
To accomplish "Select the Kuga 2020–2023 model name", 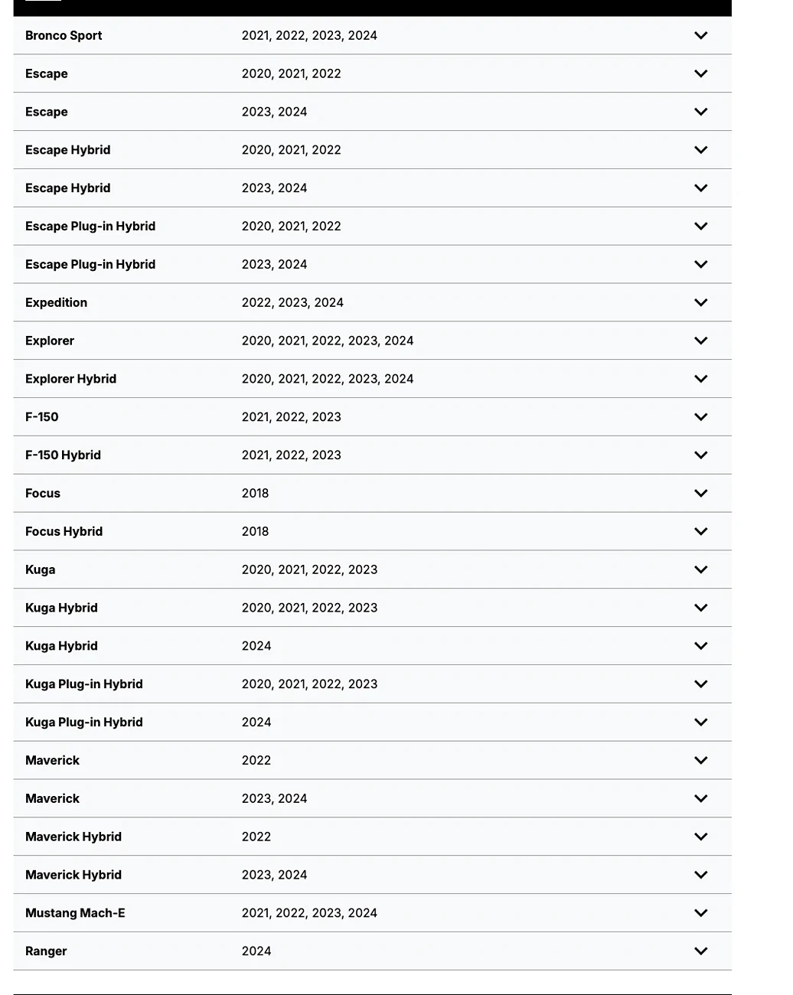I will pyautogui.click(x=41, y=569).
